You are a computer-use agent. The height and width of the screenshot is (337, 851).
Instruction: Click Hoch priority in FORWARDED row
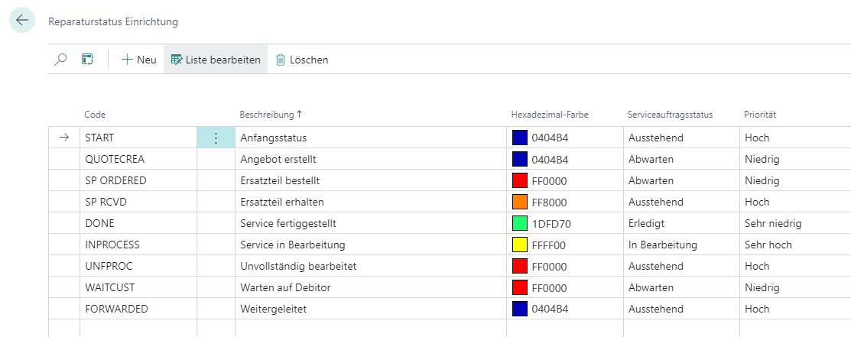pos(795,309)
